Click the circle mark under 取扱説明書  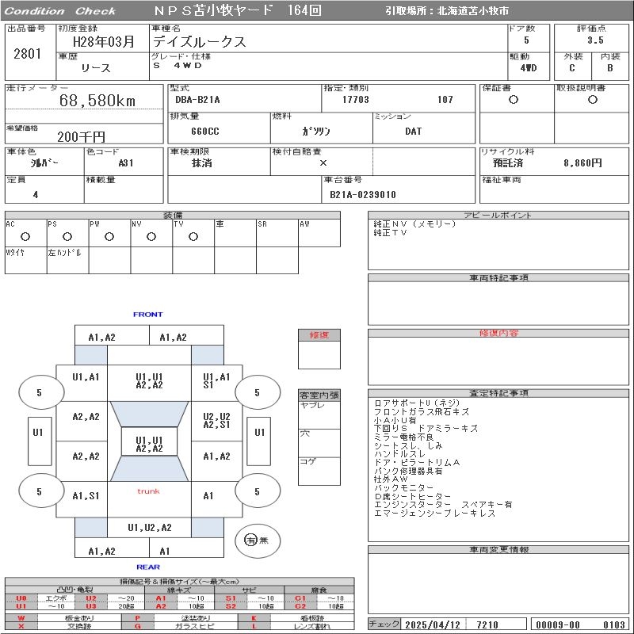tap(593, 100)
